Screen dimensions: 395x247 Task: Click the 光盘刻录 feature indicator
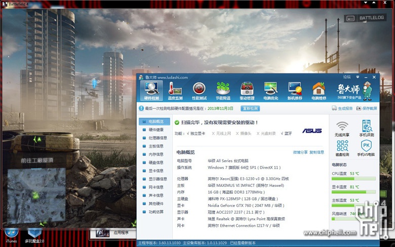tap(266, 134)
